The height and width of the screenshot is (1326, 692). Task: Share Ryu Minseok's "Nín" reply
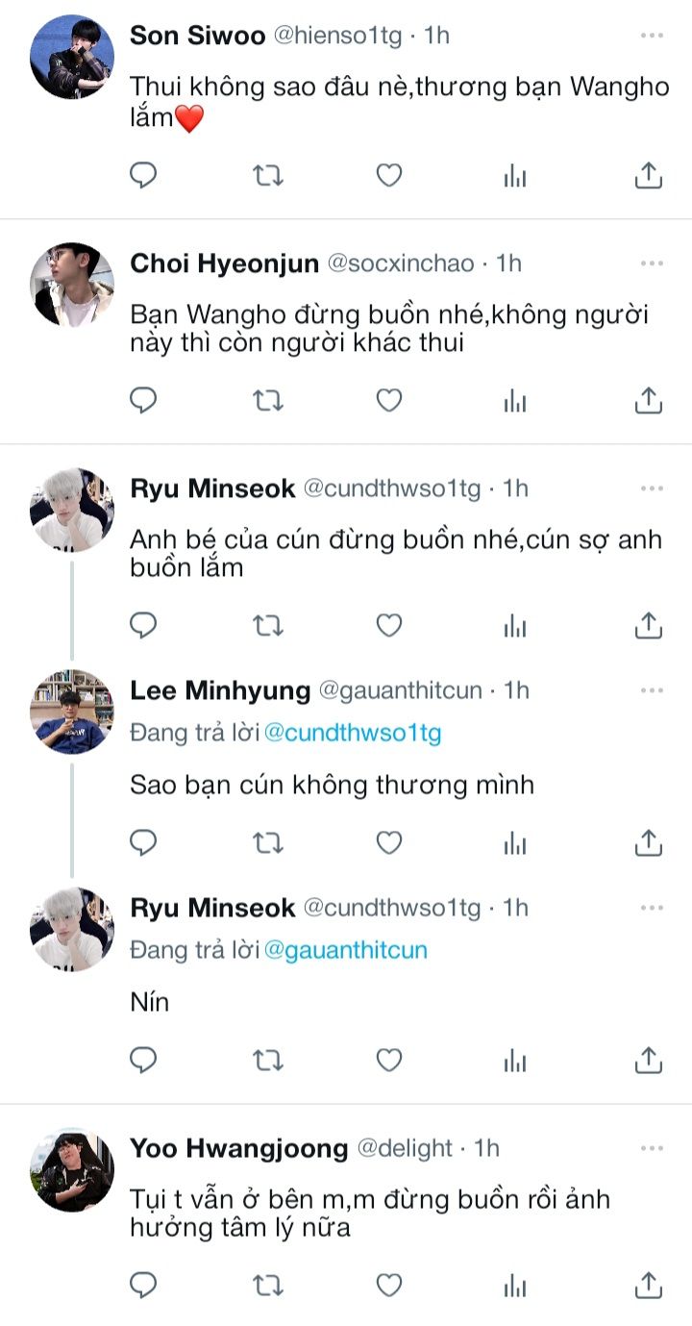(649, 1060)
